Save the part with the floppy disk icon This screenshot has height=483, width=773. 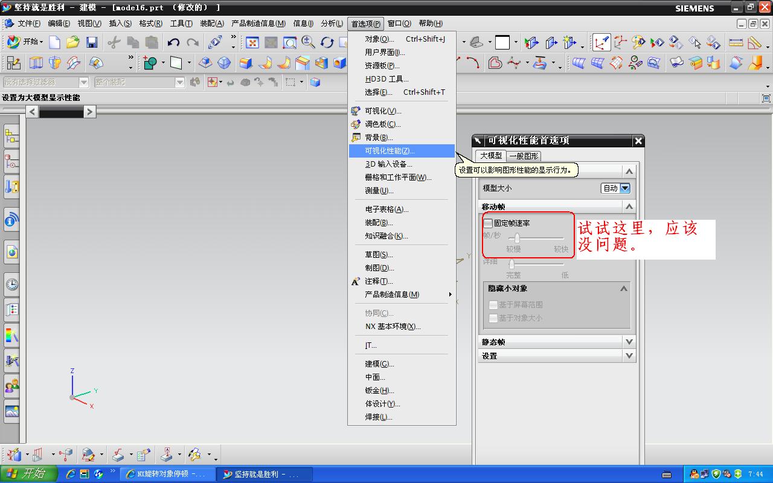[x=92, y=42]
